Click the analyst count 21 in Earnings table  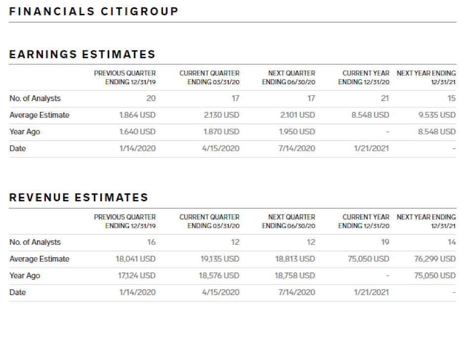tap(385, 98)
